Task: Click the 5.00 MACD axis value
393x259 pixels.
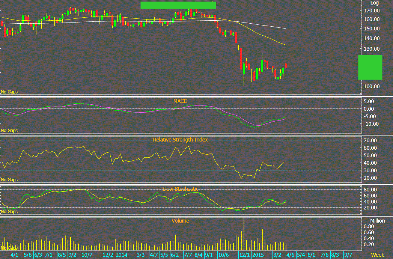Action: pos(369,101)
